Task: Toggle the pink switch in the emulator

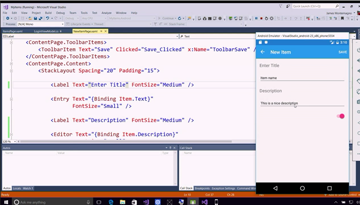Action: pos(340,116)
